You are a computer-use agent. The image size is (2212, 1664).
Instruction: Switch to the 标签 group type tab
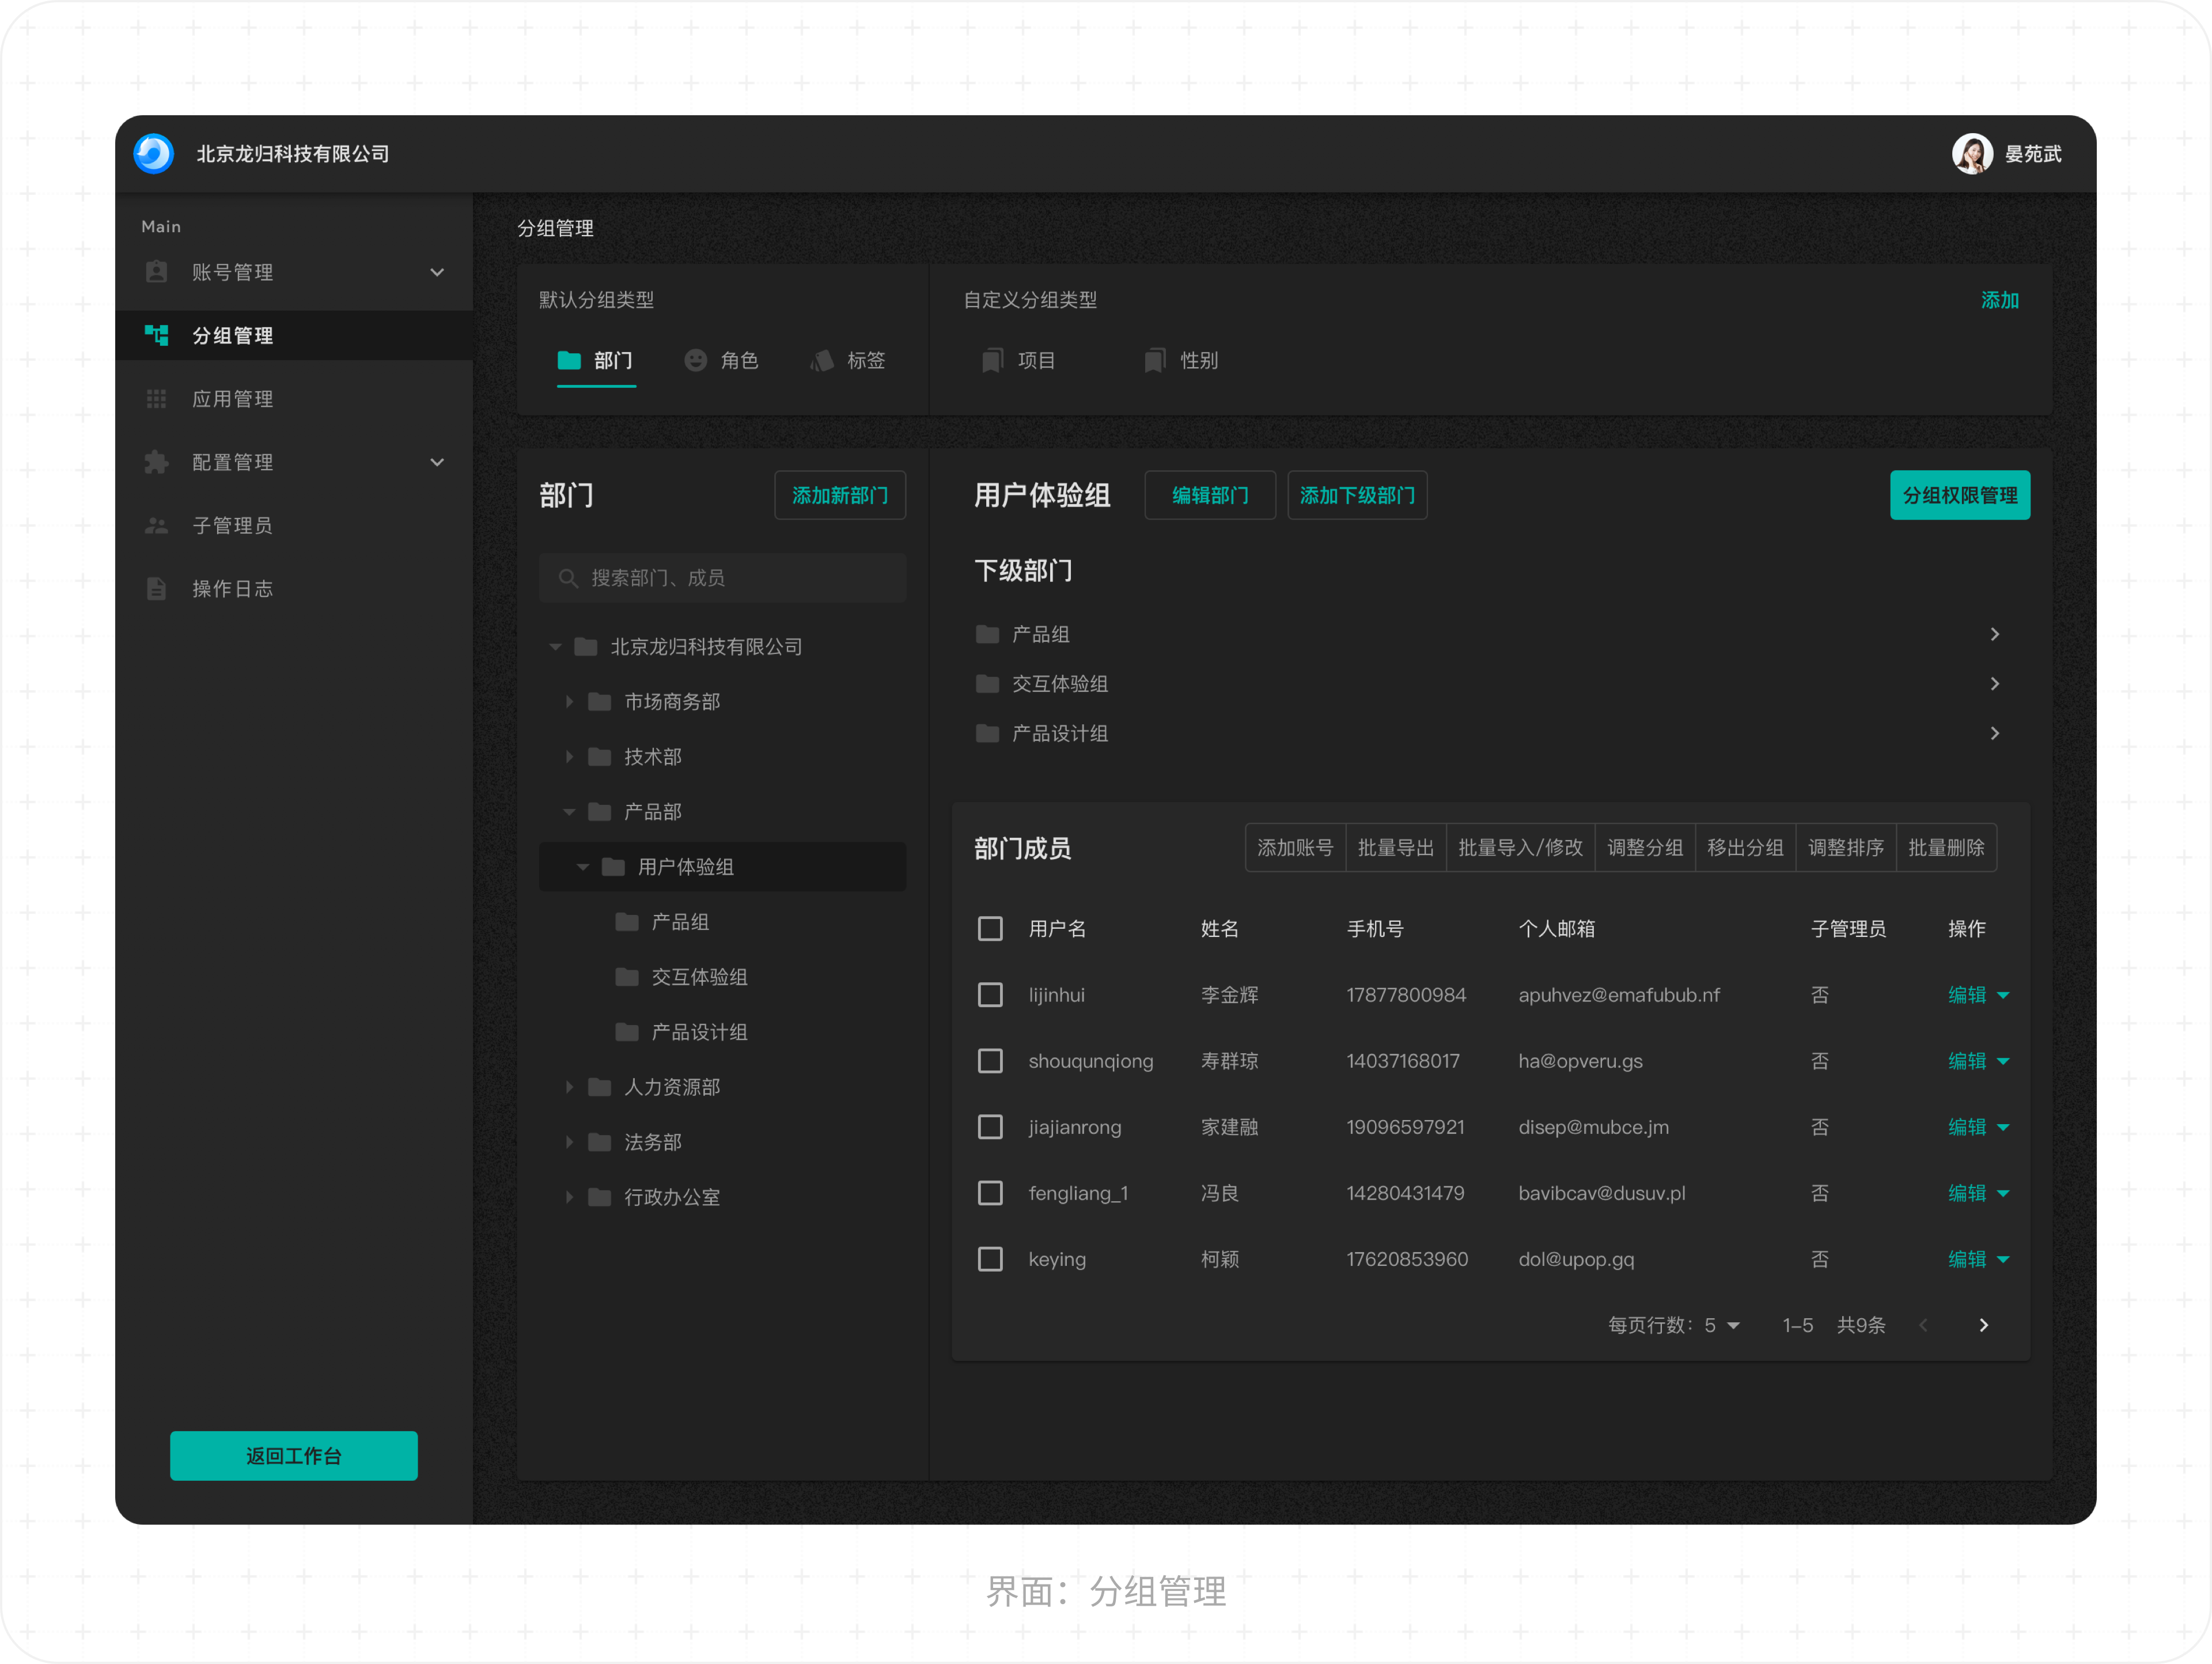tap(848, 361)
